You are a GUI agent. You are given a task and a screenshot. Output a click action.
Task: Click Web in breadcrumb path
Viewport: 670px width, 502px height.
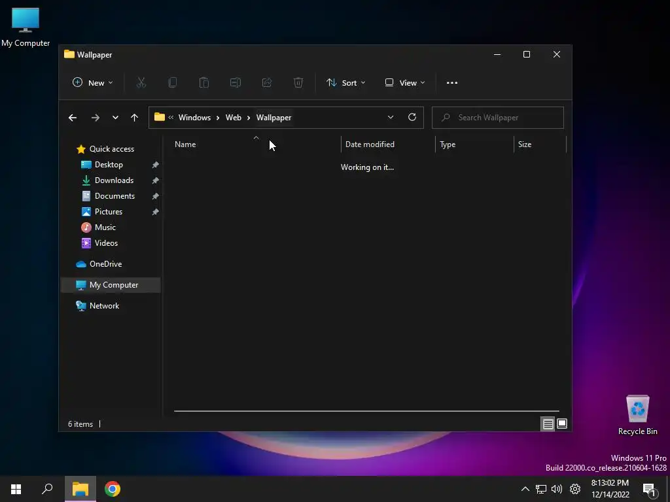(234, 118)
